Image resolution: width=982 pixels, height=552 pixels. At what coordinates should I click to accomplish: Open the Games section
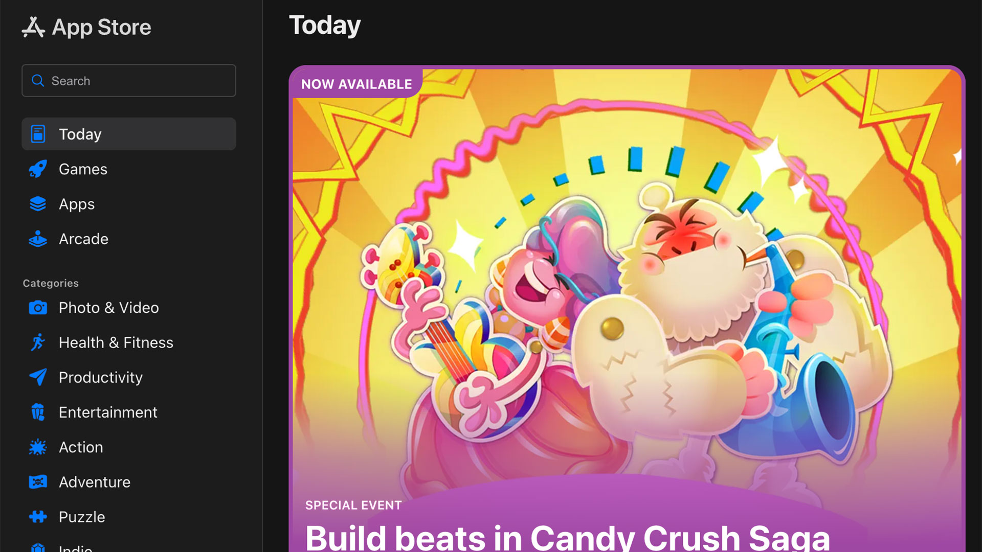(129, 169)
